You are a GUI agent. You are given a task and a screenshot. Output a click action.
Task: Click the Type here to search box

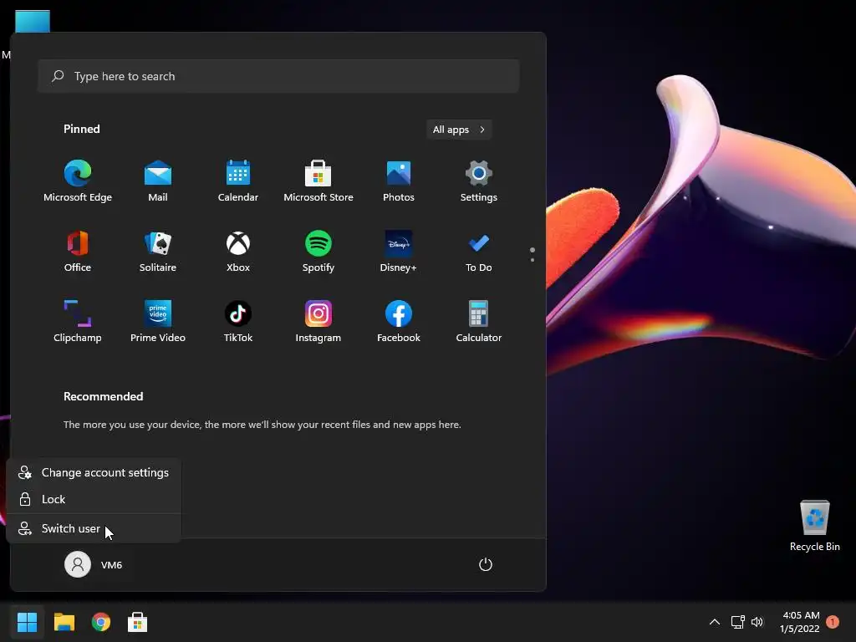[278, 76]
